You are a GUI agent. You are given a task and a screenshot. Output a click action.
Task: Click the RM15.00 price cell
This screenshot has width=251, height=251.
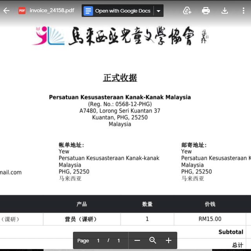(x=210, y=219)
